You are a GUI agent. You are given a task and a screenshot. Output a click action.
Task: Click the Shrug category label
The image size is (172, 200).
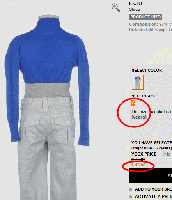135,9
